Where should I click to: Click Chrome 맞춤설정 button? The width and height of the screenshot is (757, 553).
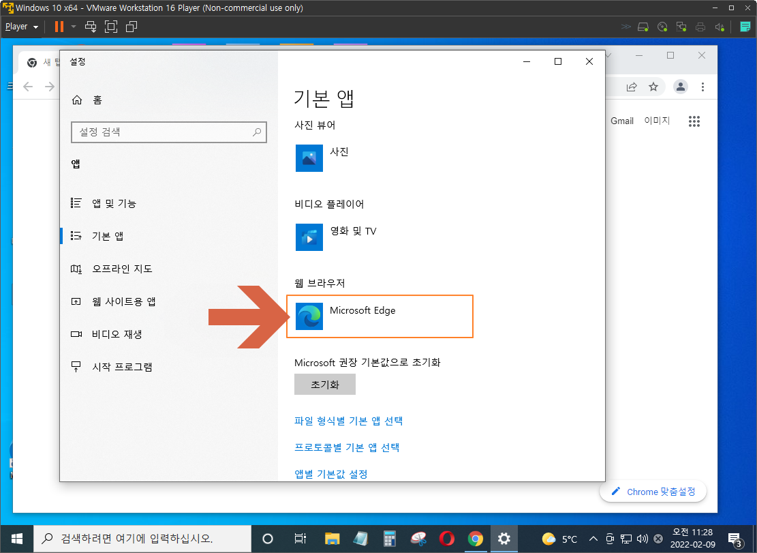pos(653,492)
